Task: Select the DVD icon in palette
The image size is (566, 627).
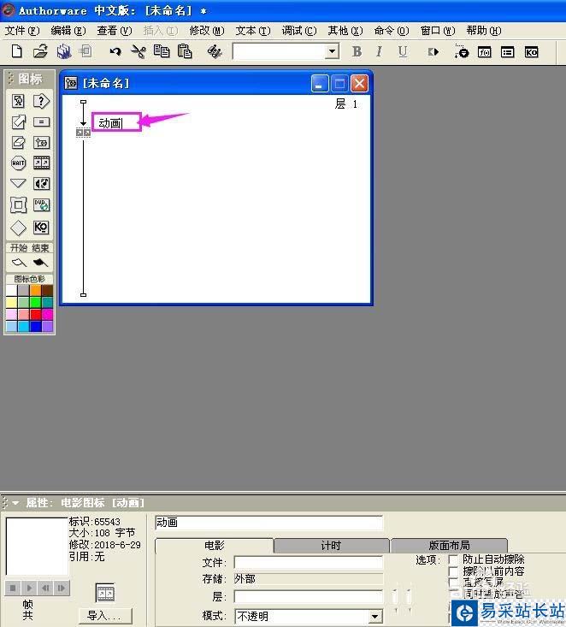Action: [x=41, y=204]
